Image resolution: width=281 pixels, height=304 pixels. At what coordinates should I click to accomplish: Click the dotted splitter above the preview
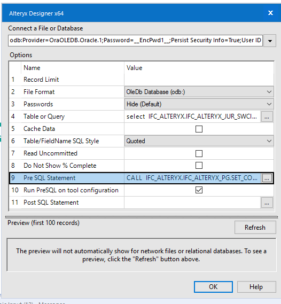141,217
